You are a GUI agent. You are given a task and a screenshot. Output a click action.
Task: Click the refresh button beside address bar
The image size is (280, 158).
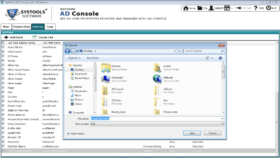(x=179, y=51)
